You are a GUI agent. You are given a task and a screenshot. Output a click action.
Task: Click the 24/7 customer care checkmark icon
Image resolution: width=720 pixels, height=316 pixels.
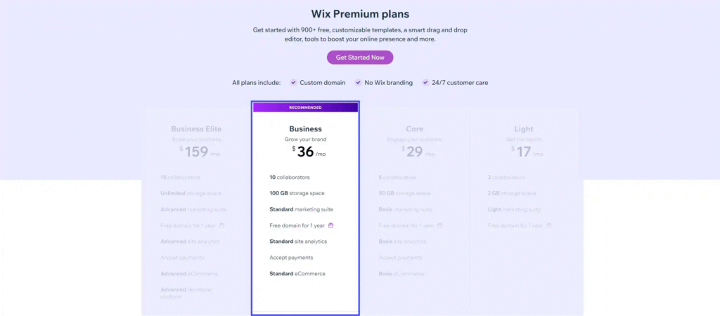click(x=425, y=83)
